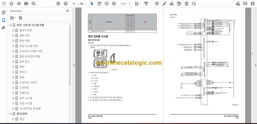This screenshot has height=124, width=257.
Task: Expand the 휠로더 안전 bookmark
Action: [13, 30]
